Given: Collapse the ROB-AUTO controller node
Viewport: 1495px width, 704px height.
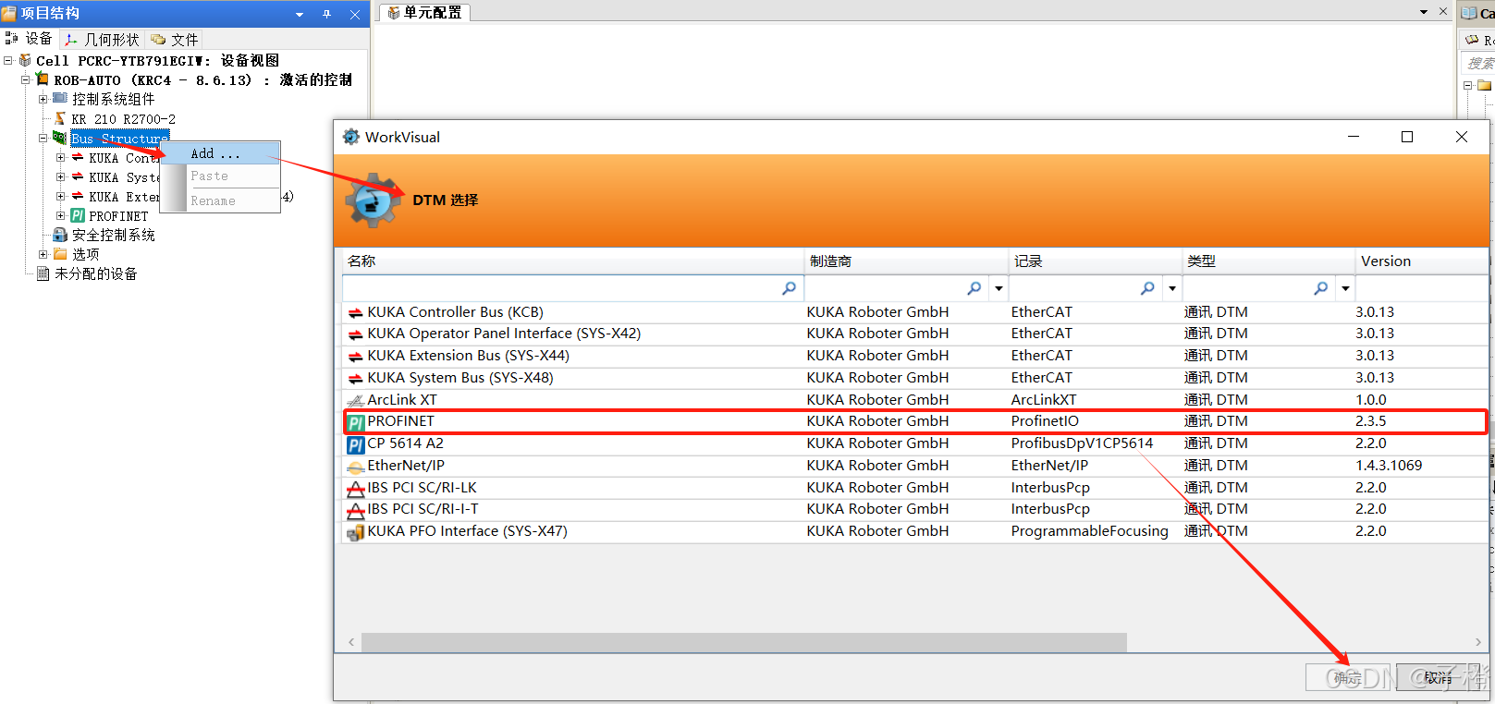Looking at the screenshot, I should coord(25,79).
